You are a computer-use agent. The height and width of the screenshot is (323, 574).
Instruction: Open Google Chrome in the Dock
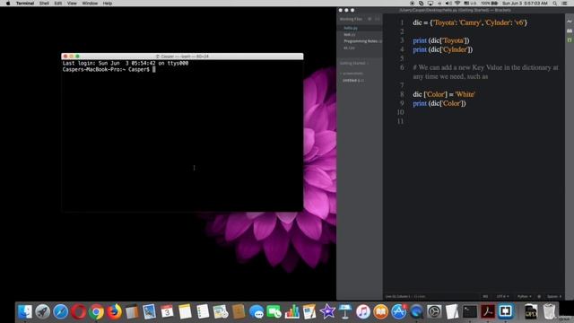[x=96, y=311]
